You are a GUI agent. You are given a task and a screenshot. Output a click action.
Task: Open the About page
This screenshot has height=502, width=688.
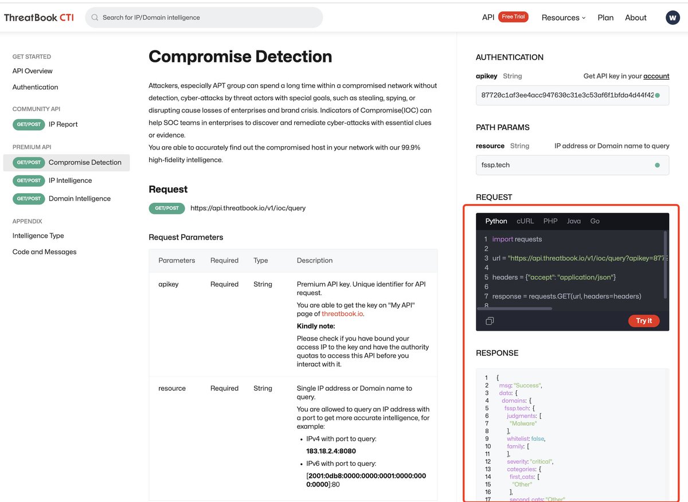[x=636, y=18]
